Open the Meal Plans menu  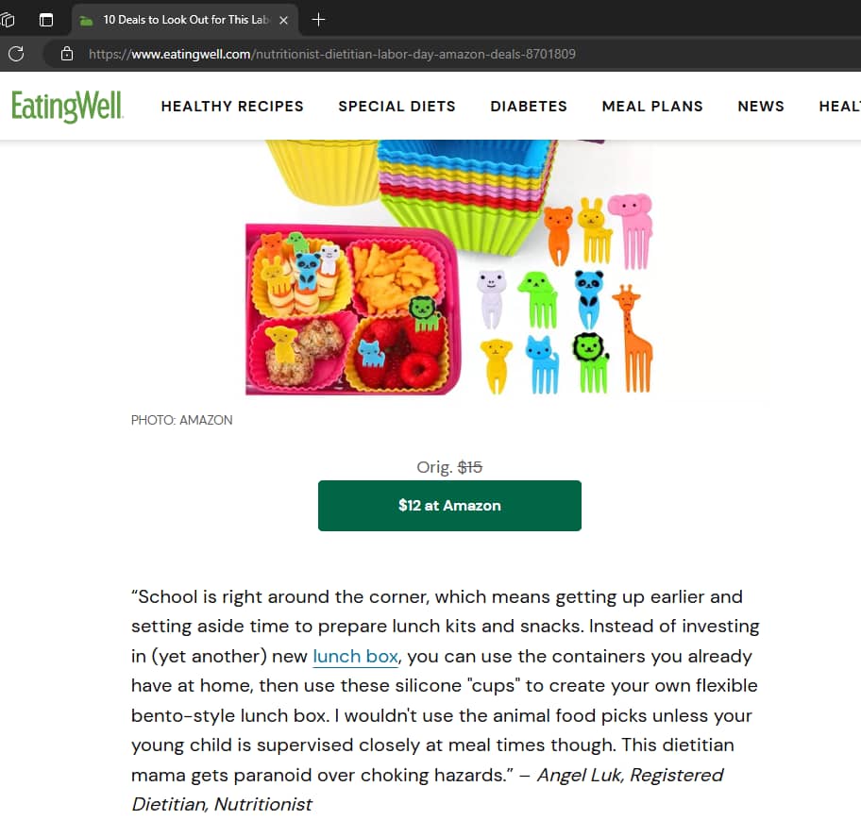pyautogui.click(x=652, y=106)
